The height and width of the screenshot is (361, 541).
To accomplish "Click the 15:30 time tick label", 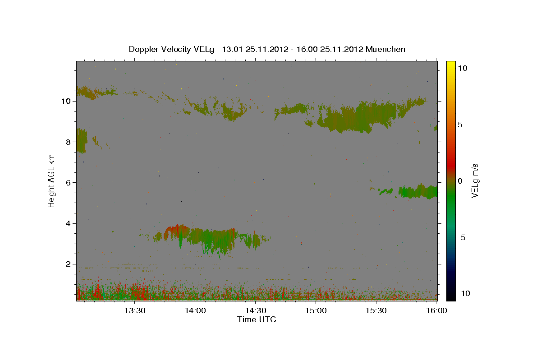I will coord(376,310).
